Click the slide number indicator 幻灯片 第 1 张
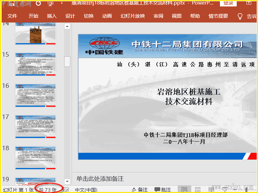 point(18,190)
